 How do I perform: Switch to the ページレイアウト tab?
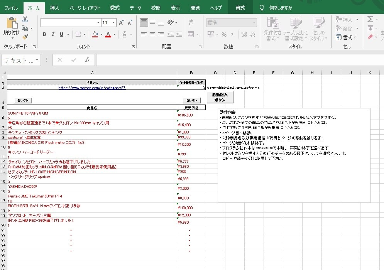[85, 8]
